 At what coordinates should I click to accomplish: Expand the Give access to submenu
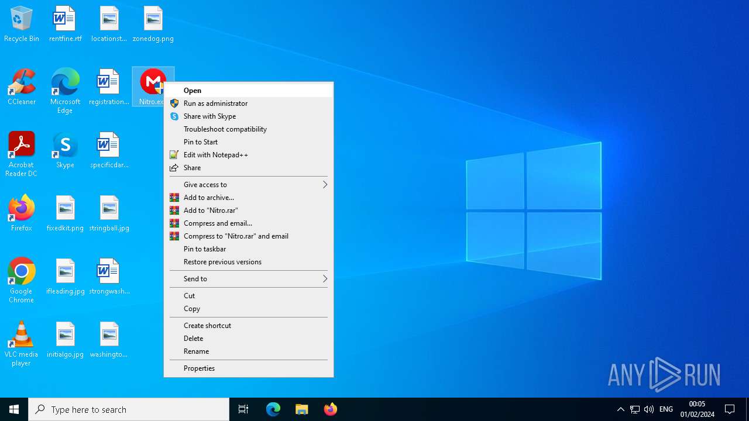coord(249,185)
